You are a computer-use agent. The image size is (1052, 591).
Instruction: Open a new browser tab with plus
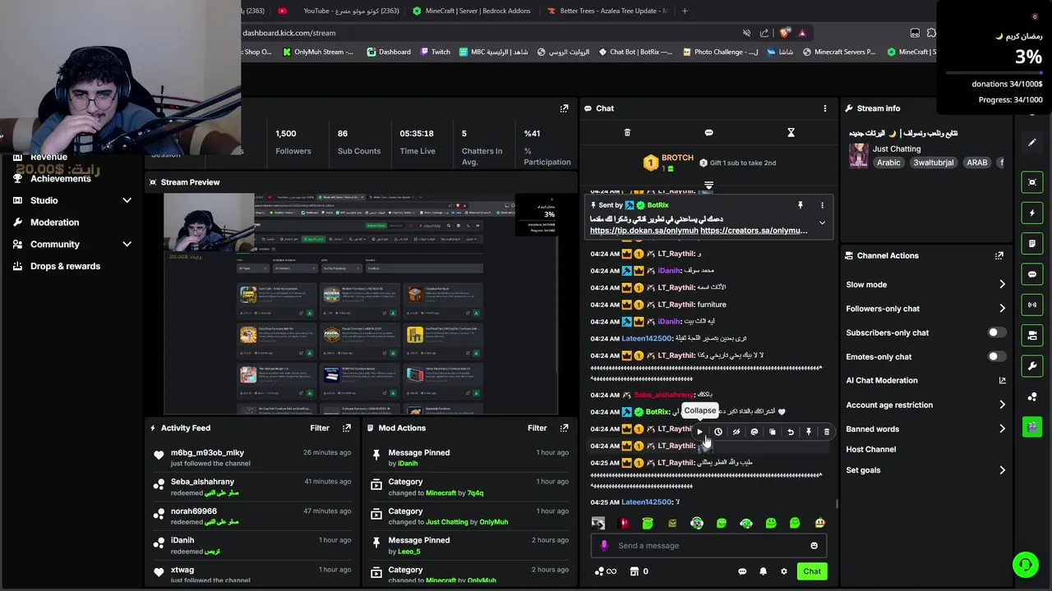(x=685, y=11)
